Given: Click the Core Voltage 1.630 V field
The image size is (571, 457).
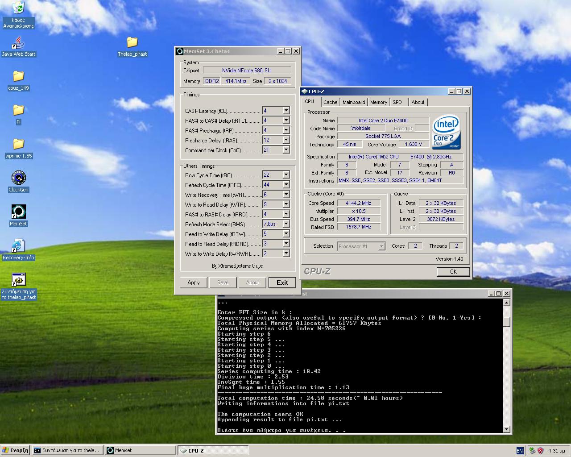Looking at the screenshot, I should [413, 145].
